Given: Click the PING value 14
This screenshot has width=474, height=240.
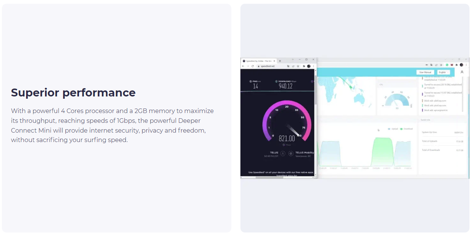Looking at the screenshot, I should coord(256,86).
